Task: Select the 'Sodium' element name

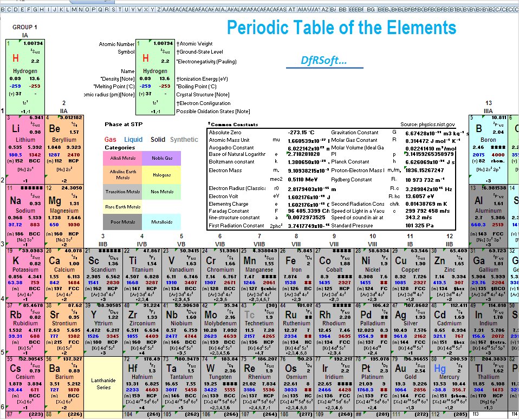Action: tap(25, 211)
